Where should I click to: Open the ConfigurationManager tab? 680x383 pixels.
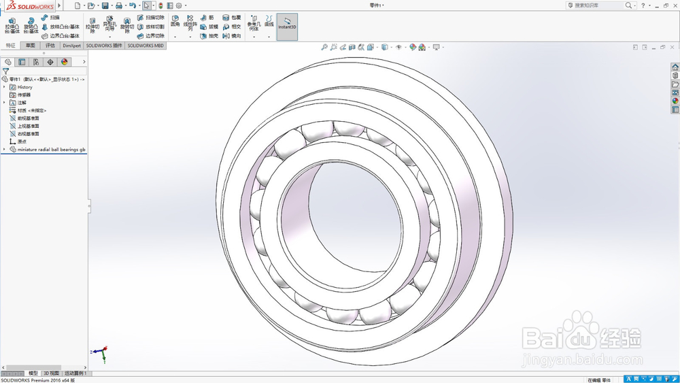[36, 62]
